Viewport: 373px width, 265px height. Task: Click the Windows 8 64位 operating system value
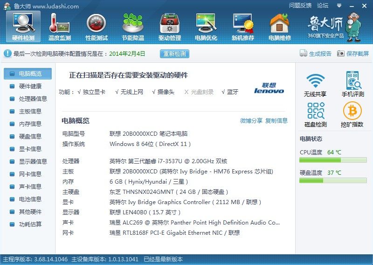click(150, 144)
